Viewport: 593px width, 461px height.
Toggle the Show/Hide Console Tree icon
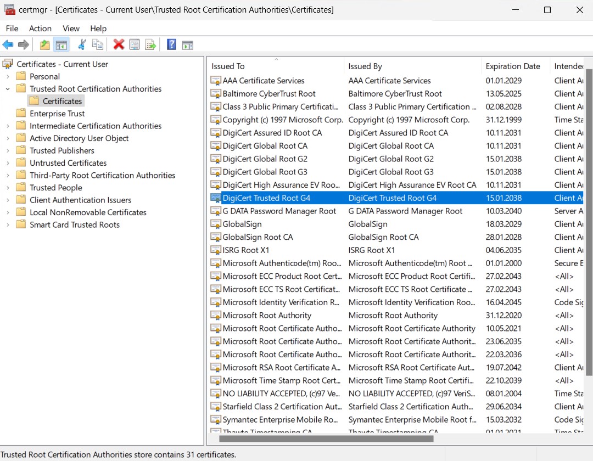pyautogui.click(x=61, y=45)
